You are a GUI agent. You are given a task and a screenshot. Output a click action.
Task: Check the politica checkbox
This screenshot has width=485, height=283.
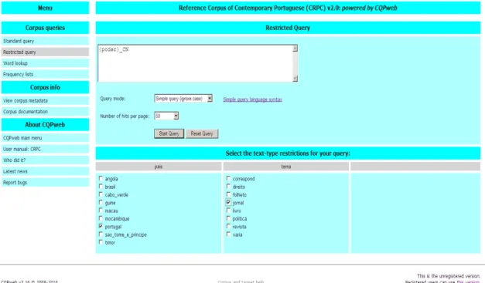tap(228, 218)
